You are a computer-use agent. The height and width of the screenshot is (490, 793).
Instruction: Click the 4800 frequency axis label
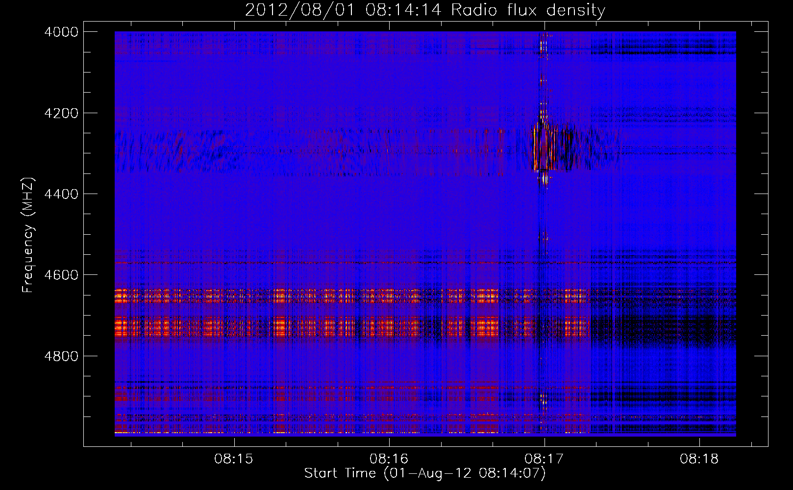(x=61, y=356)
